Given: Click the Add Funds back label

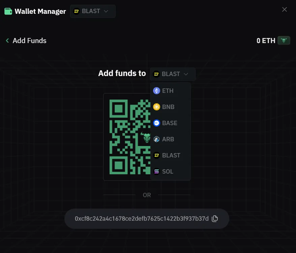Looking at the screenshot, I should (x=29, y=41).
